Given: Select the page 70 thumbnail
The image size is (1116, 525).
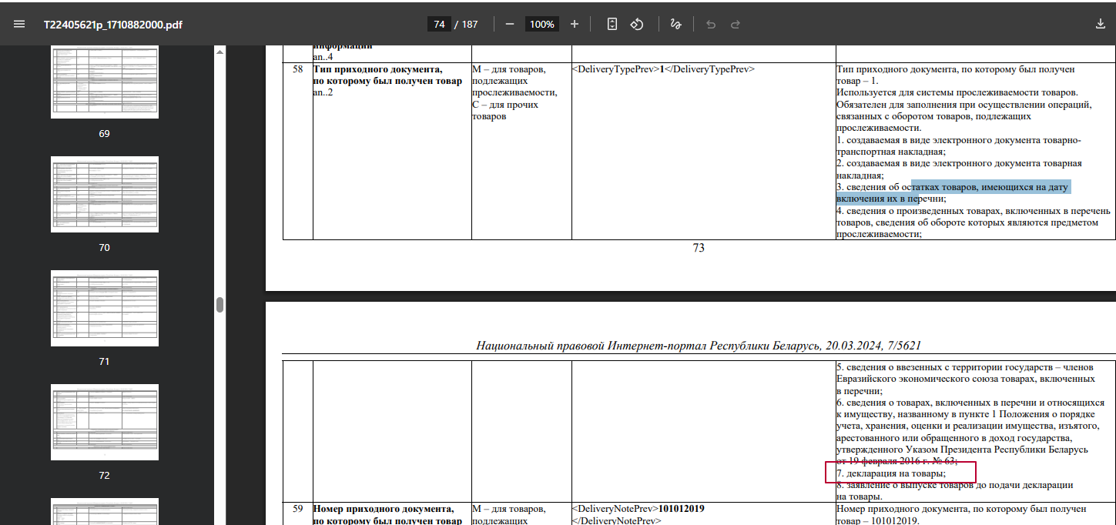Looking at the screenshot, I should [105, 194].
